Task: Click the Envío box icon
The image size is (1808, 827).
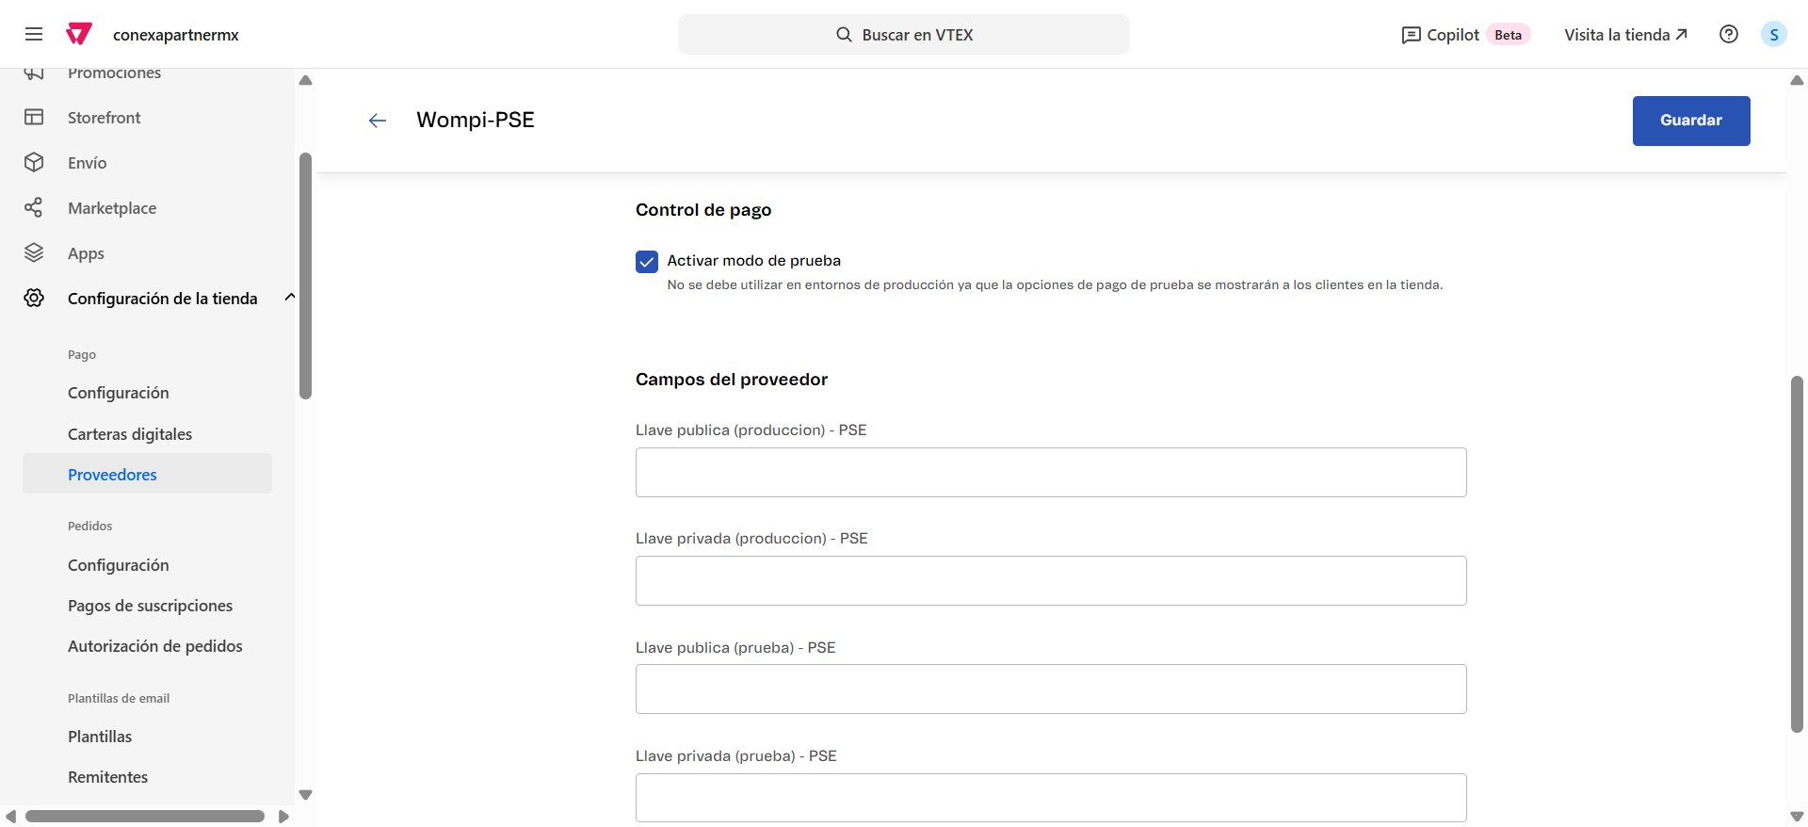Action: (34, 163)
